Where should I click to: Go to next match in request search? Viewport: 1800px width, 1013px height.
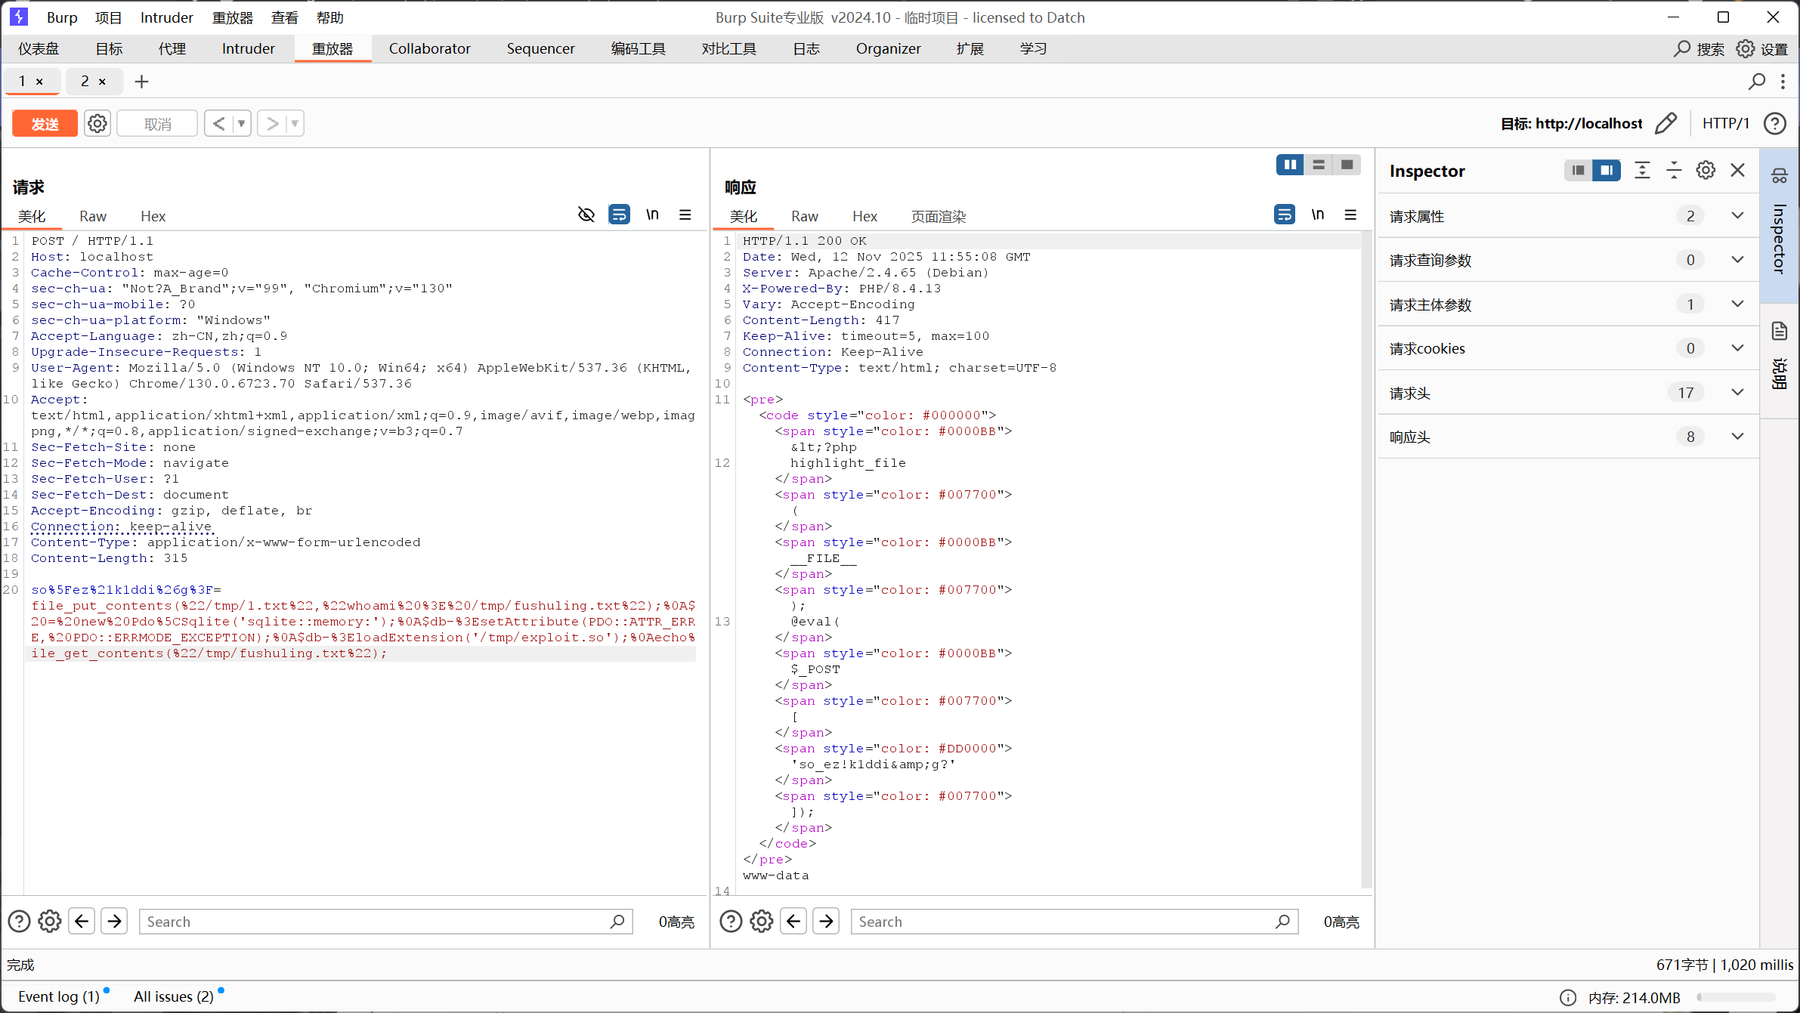click(x=114, y=922)
